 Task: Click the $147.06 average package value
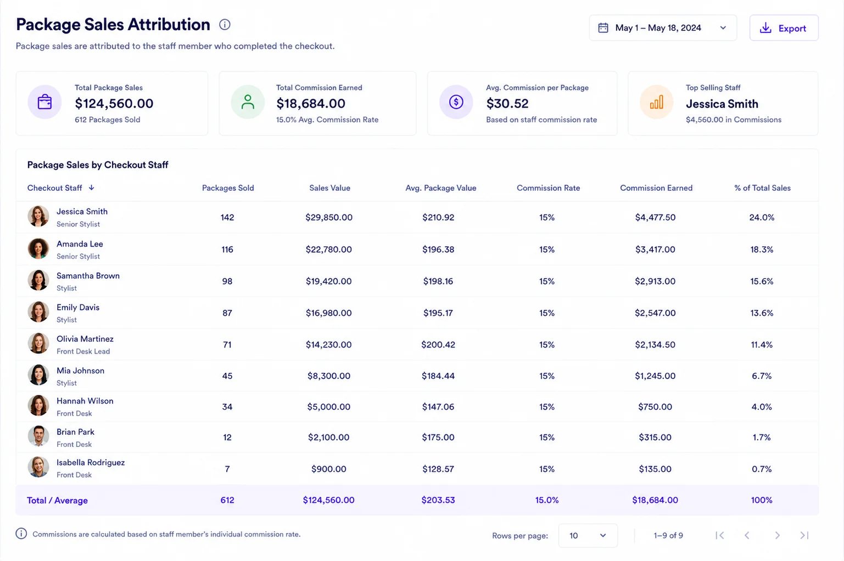pos(438,407)
